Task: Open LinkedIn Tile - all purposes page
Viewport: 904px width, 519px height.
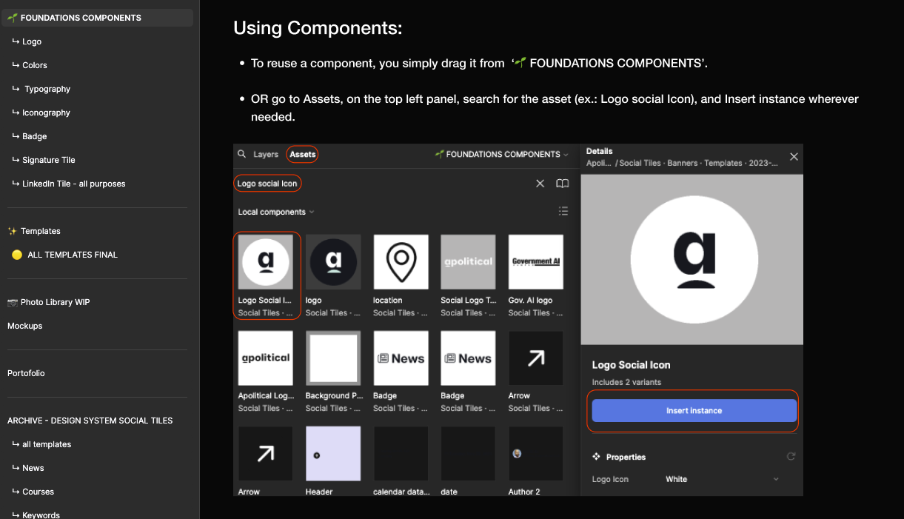Action: coord(73,184)
